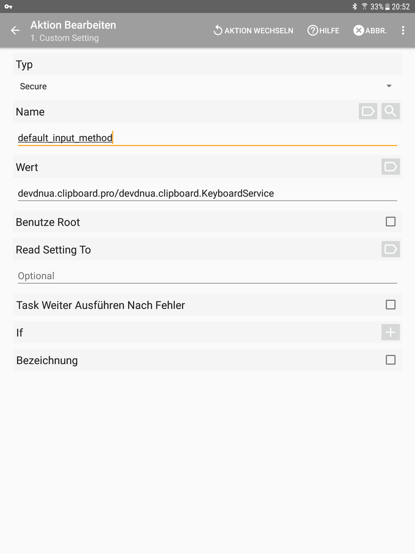Viewport: 415px width, 554px height.
Task: Tap the magnifier search icon beside Name
Action: coord(390,111)
